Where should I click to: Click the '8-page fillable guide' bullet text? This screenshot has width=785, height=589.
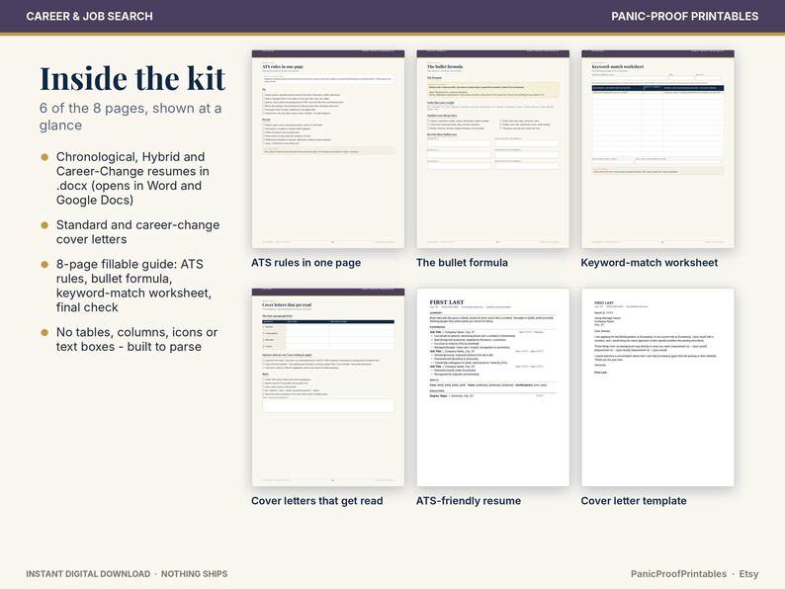click(x=133, y=286)
